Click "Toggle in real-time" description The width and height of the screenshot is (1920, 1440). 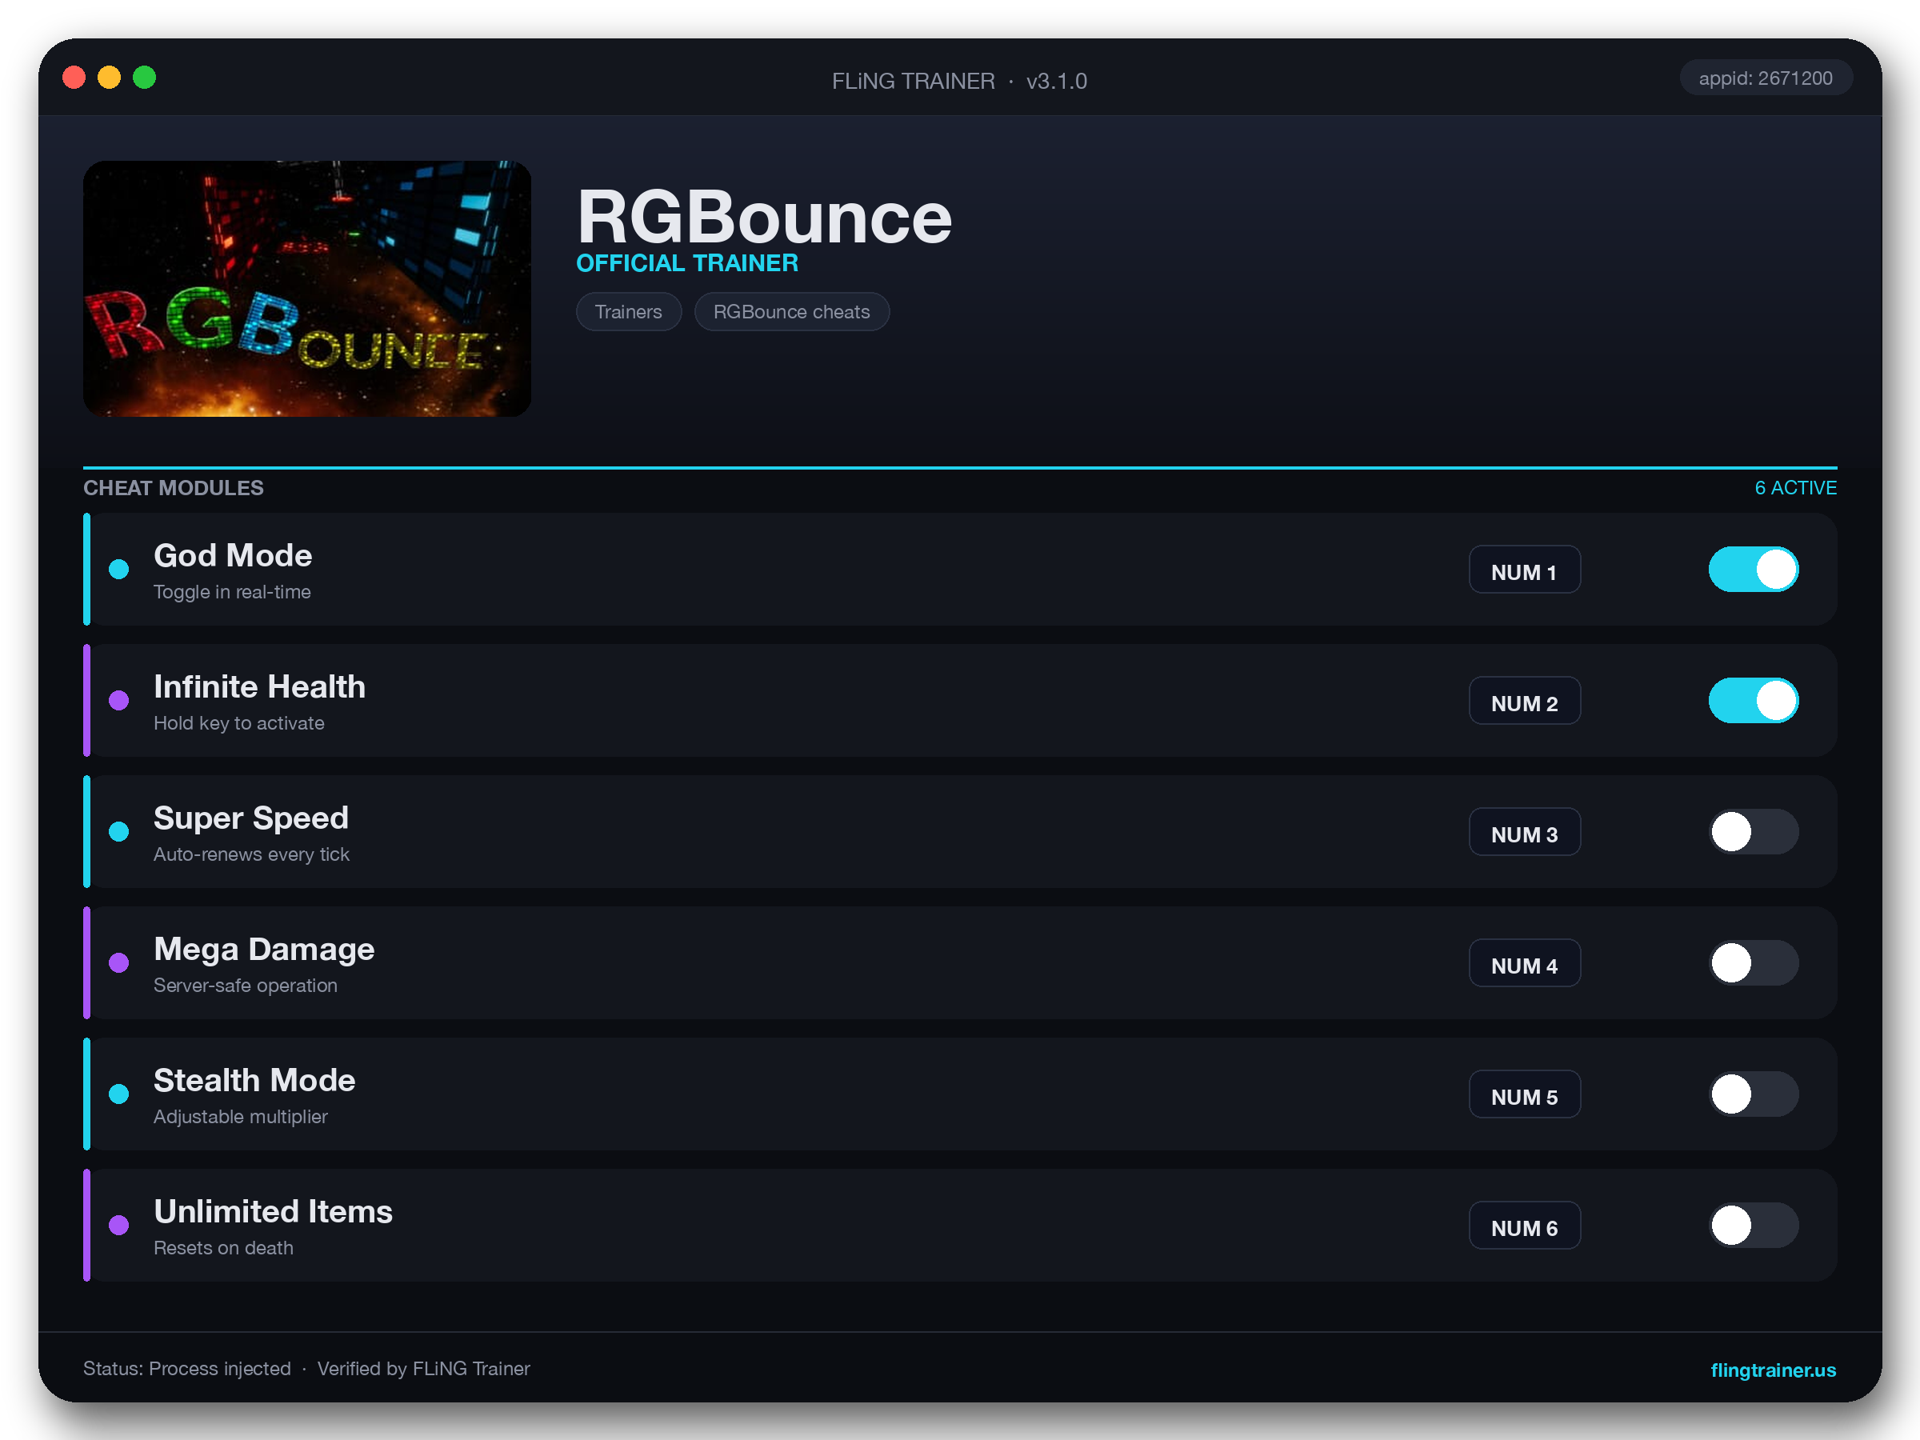pos(232,592)
